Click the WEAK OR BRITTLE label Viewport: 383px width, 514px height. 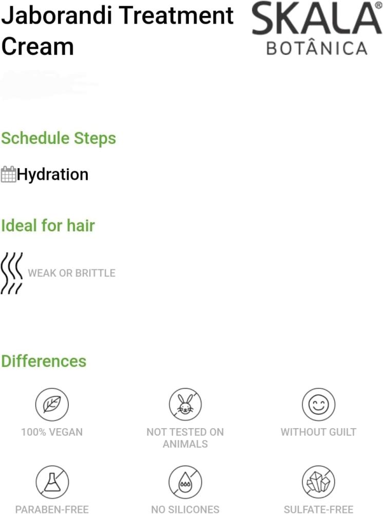(71, 273)
